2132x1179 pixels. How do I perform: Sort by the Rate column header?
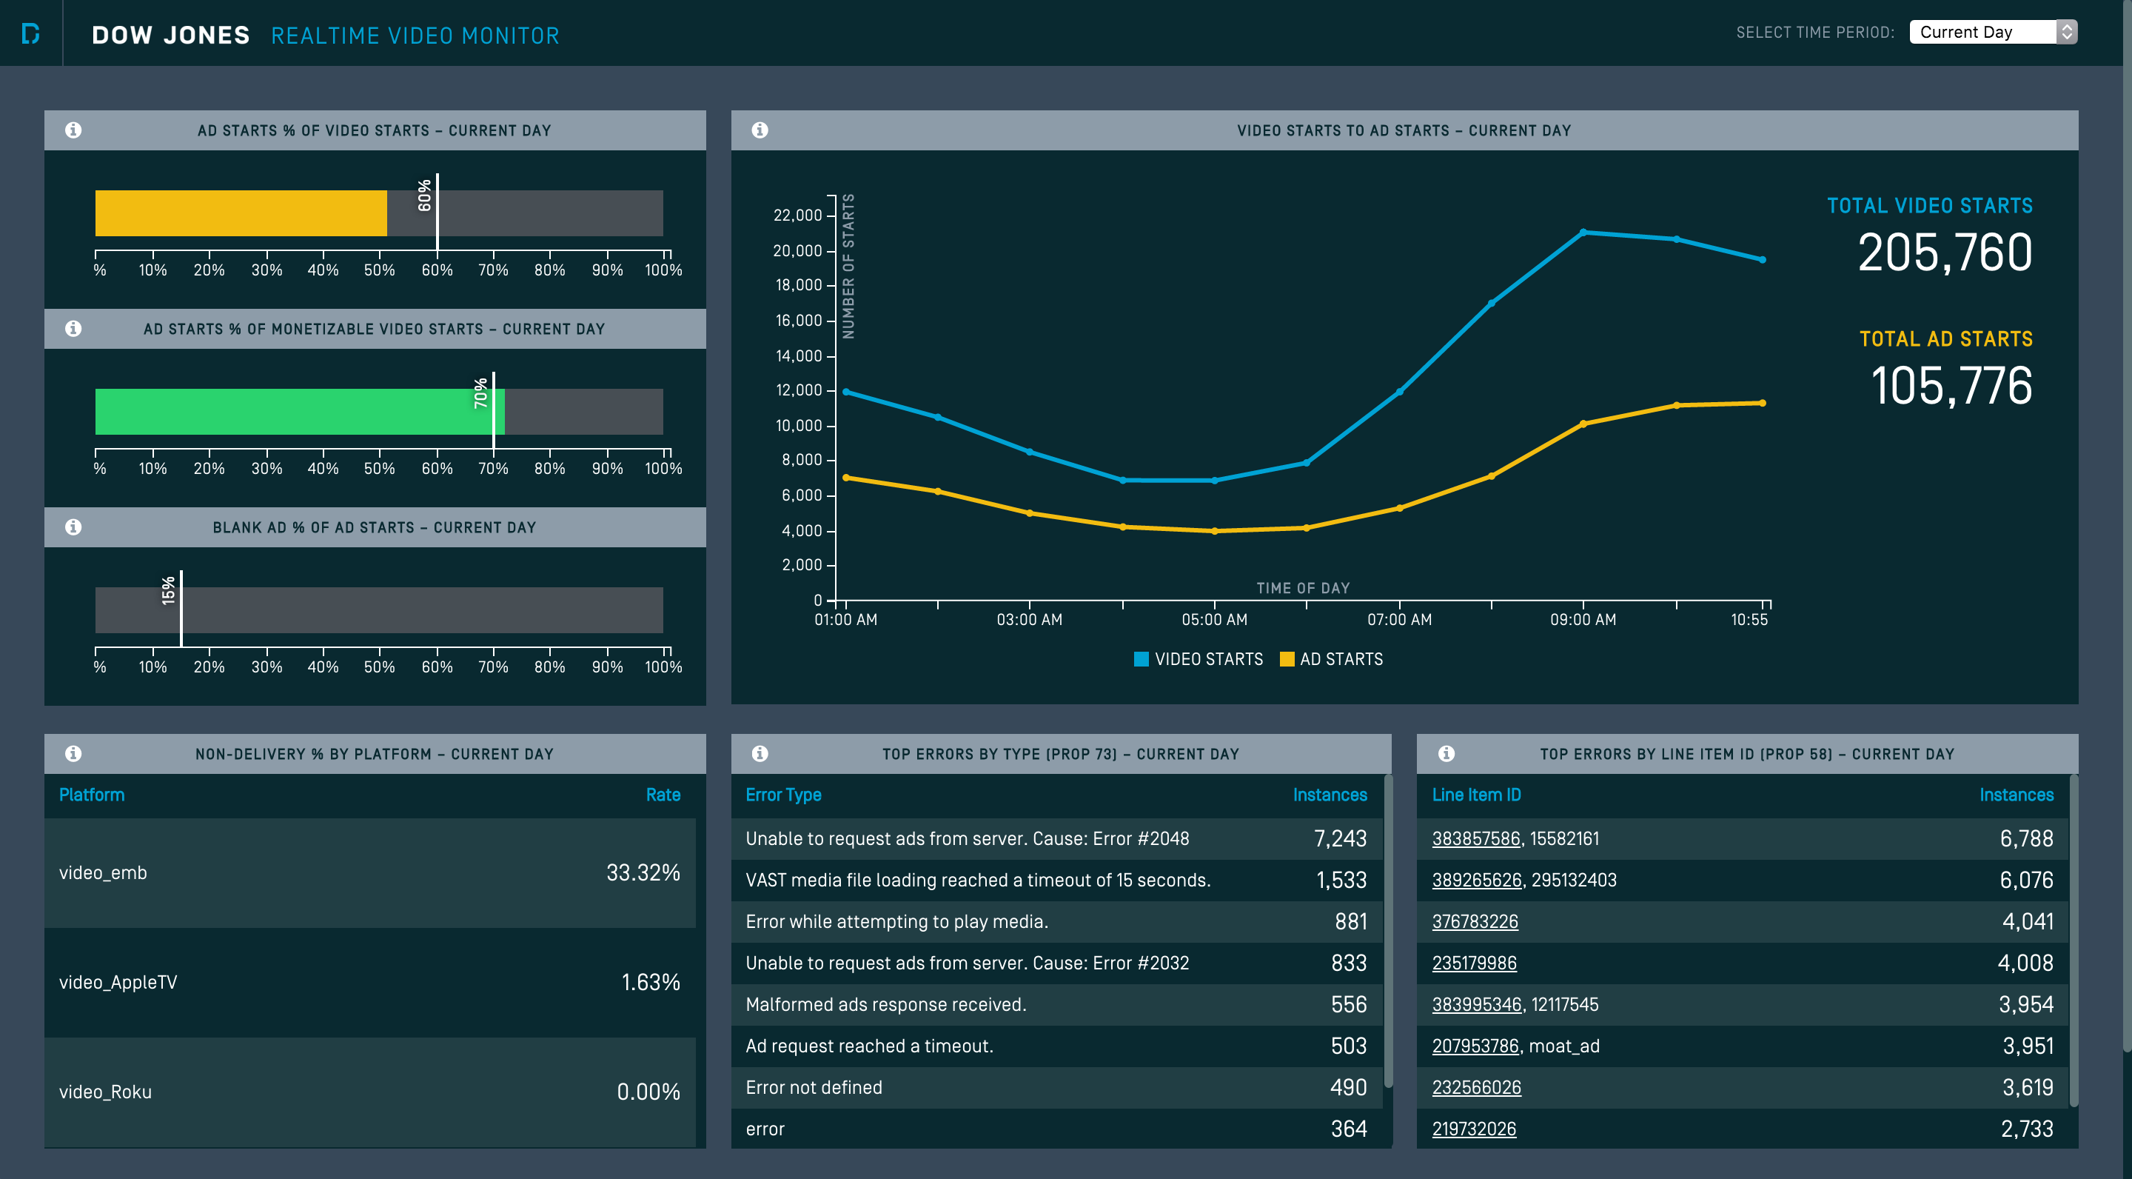pos(663,795)
